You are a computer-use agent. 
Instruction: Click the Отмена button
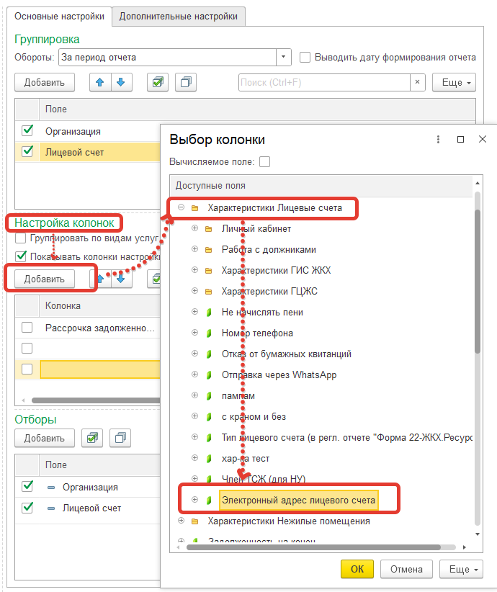click(406, 568)
